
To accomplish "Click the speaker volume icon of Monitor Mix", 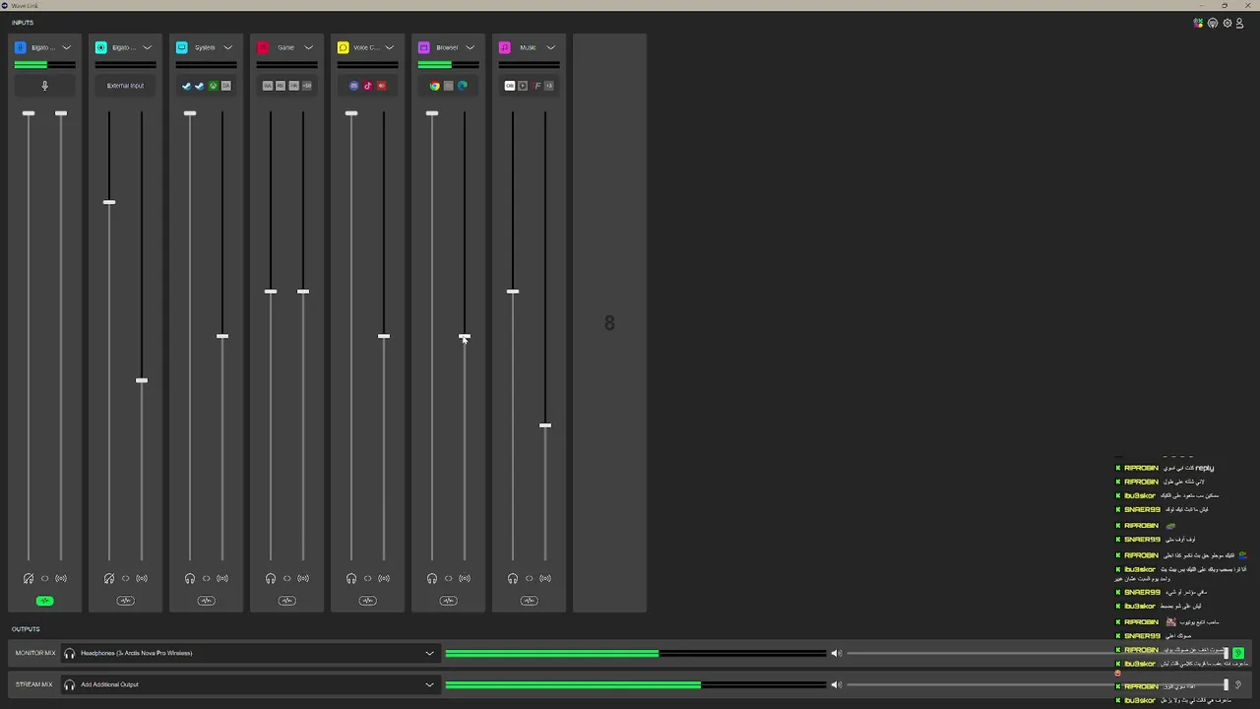I will 836,653.
